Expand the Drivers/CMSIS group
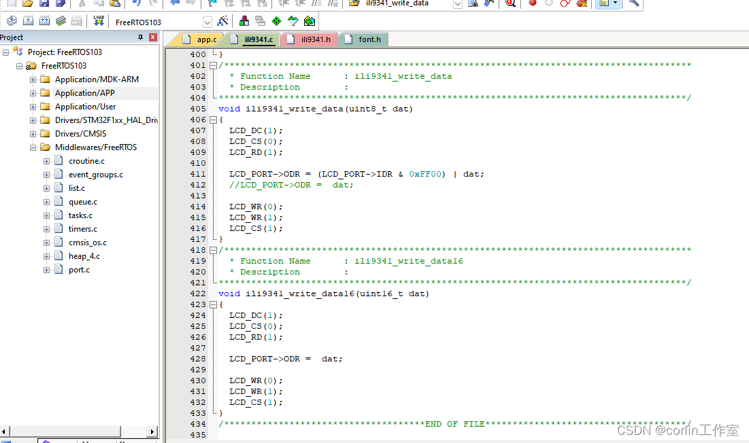Image resolution: width=749 pixels, height=443 pixels. [31, 133]
